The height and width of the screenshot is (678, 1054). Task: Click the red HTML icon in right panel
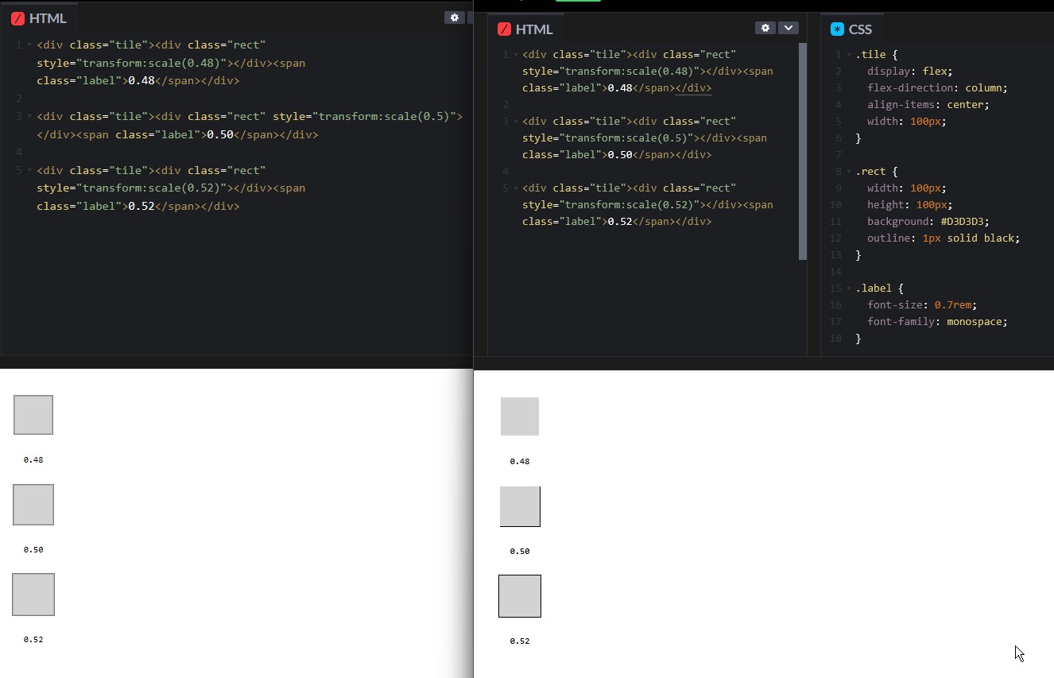point(504,29)
